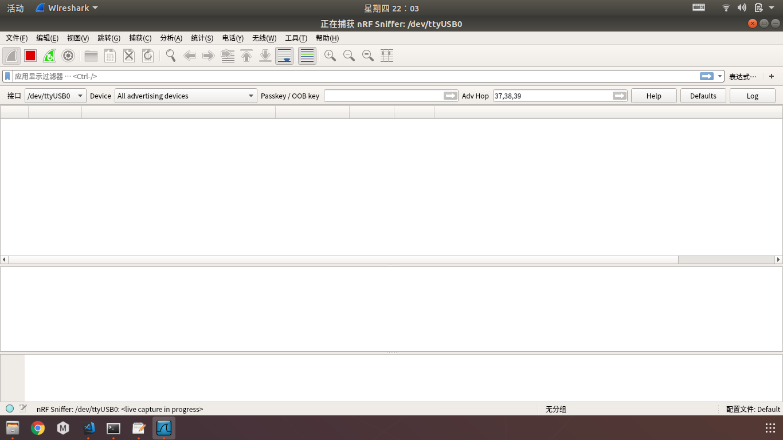
Task: Open the All advertising devices dropdown
Action: point(186,96)
